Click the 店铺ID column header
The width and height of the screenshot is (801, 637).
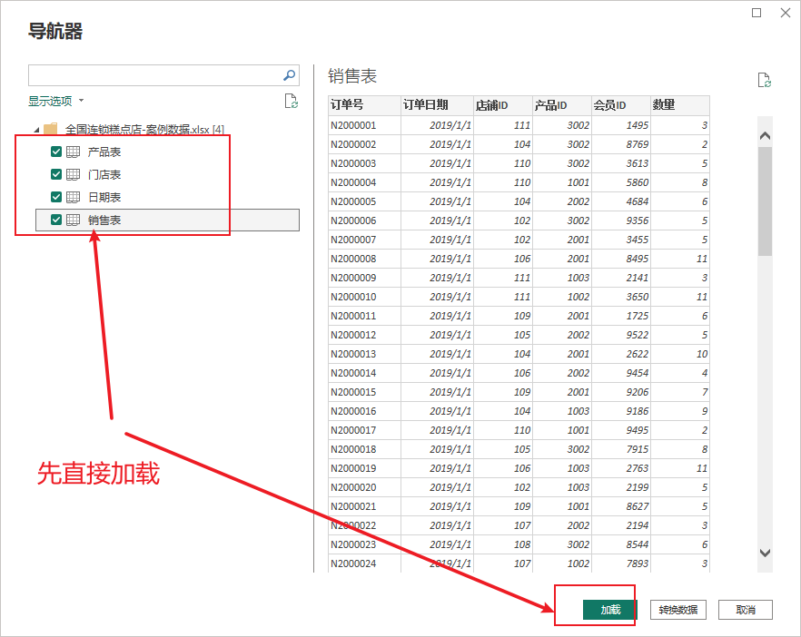pos(503,105)
